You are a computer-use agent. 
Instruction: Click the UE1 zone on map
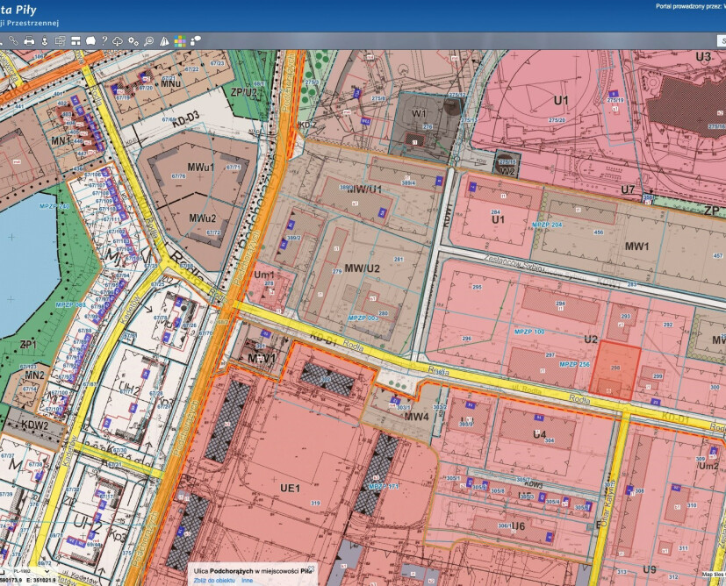291,488
